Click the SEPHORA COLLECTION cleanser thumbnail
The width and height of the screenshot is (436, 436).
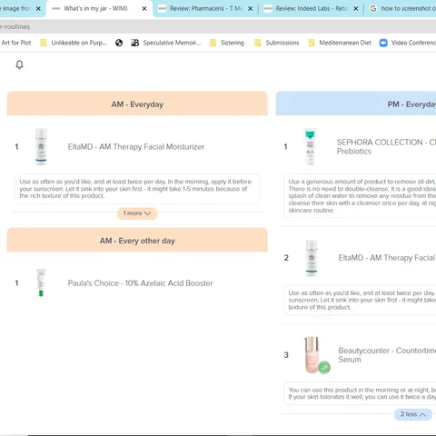tap(310, 146)
